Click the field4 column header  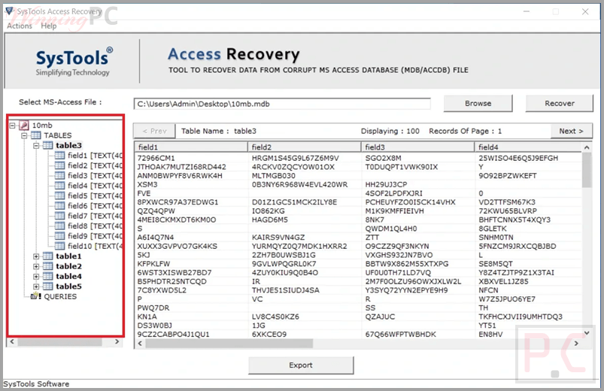coord(529,147)
